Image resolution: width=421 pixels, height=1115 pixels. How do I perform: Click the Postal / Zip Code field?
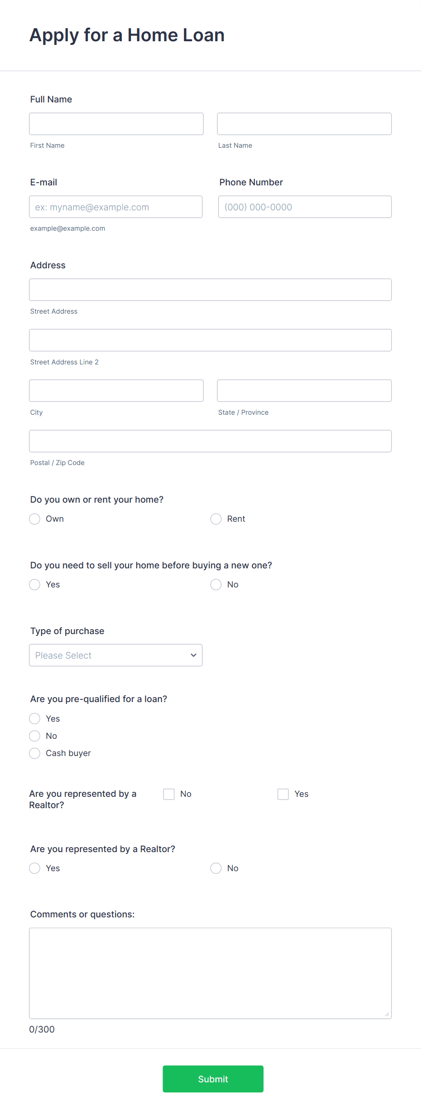tap(210, 441)
